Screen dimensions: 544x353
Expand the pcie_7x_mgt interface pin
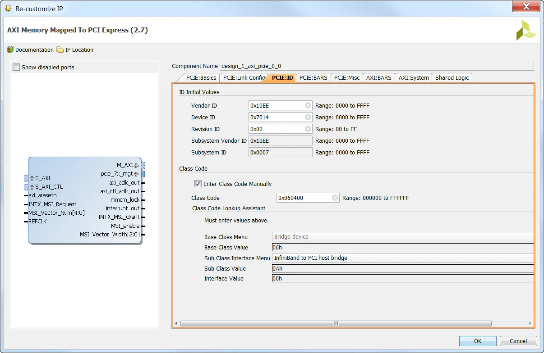point(137,174)
